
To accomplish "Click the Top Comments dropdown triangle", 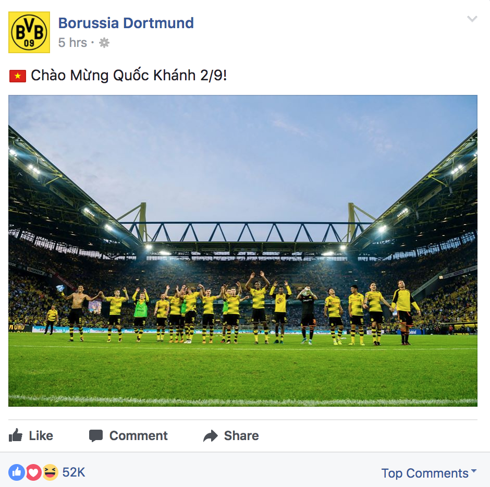I will (474, 470).
